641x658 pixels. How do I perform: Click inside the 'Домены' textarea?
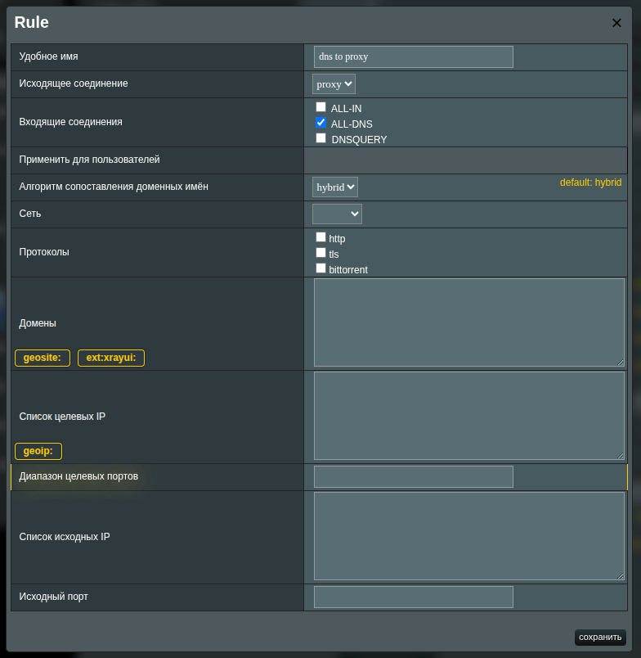click(x=469, y=322)
